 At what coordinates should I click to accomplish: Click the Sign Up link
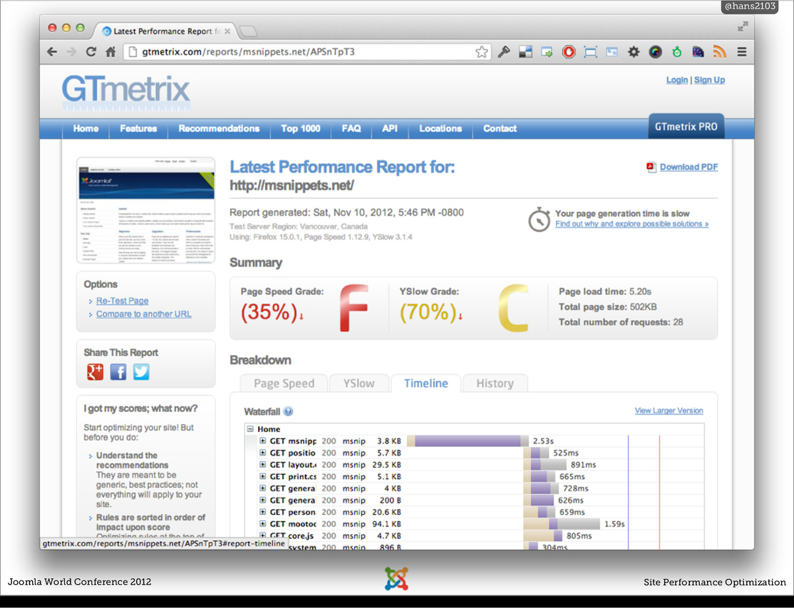click(709, 80)
